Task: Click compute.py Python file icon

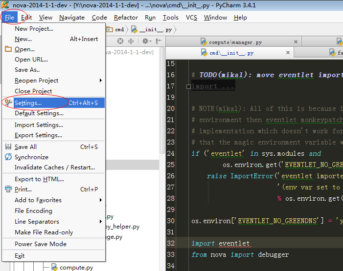Action: click(54, 267)
